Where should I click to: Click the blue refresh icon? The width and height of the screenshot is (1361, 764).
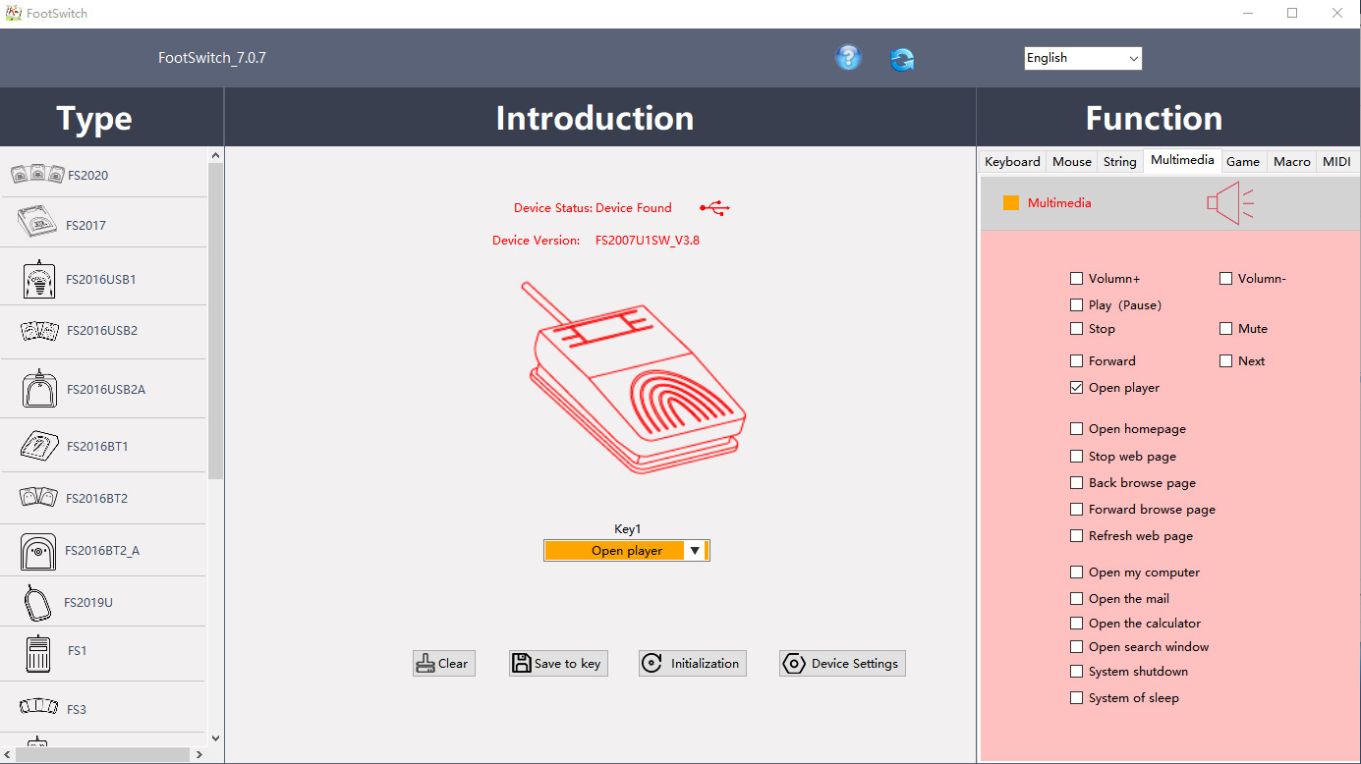tap(902, 59)
